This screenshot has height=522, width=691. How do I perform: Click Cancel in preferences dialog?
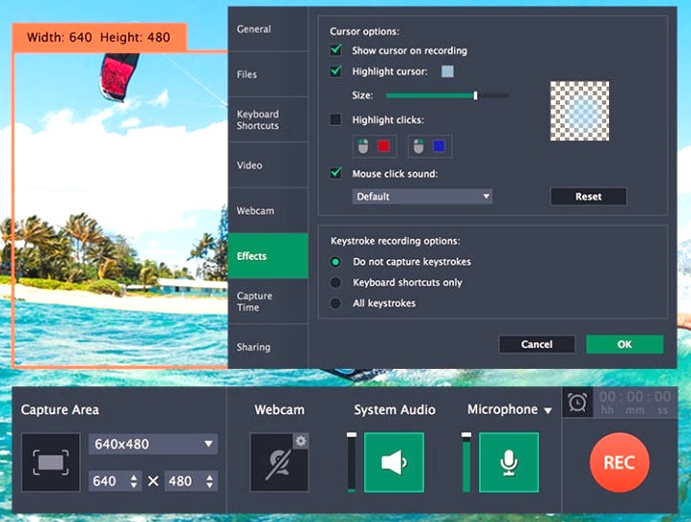(x=537, y=344)
